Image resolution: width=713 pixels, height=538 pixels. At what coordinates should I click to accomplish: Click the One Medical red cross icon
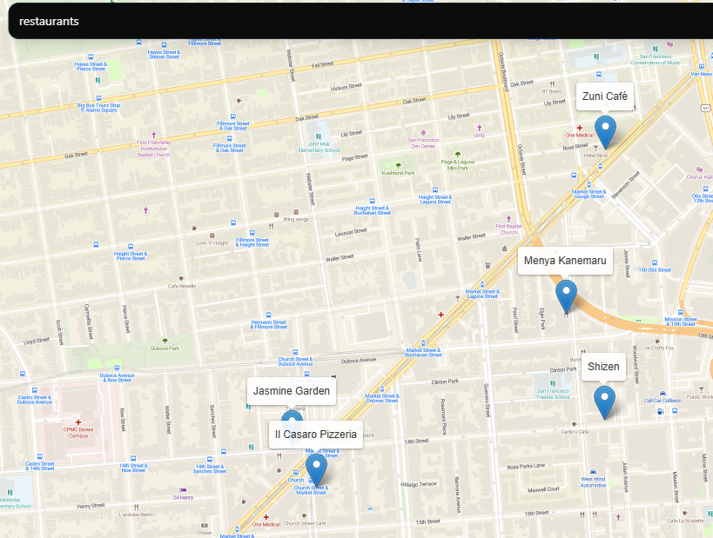pos(579,128)
